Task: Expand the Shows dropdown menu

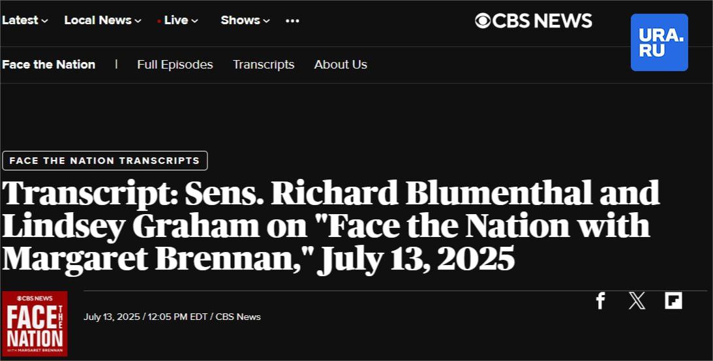Action: (245, 20)
